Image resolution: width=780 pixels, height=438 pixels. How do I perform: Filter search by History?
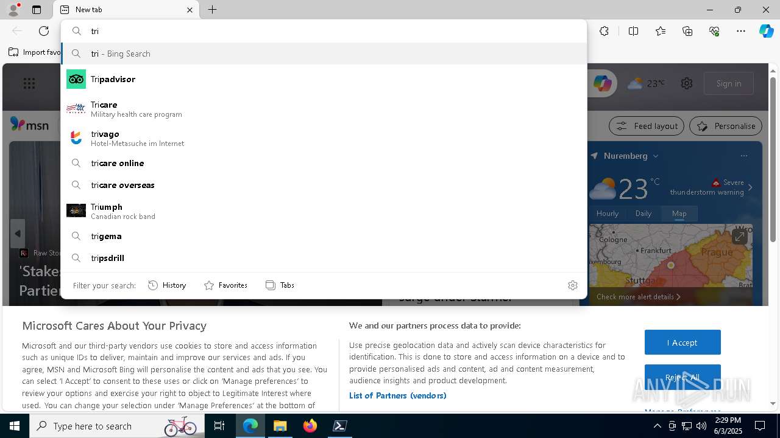pyautogui.click(x=167, y=285)
